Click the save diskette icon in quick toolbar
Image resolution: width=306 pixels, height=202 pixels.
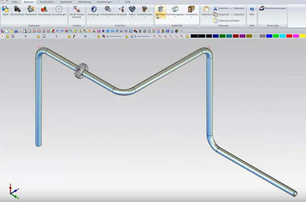click(16, 31)
